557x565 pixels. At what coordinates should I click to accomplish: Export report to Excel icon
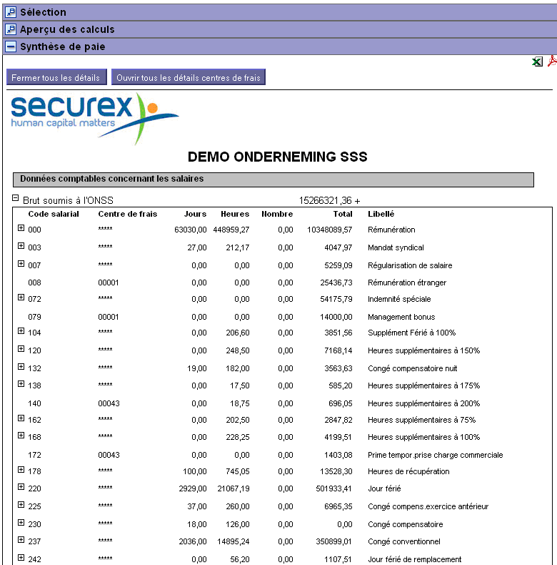[537, 62]
